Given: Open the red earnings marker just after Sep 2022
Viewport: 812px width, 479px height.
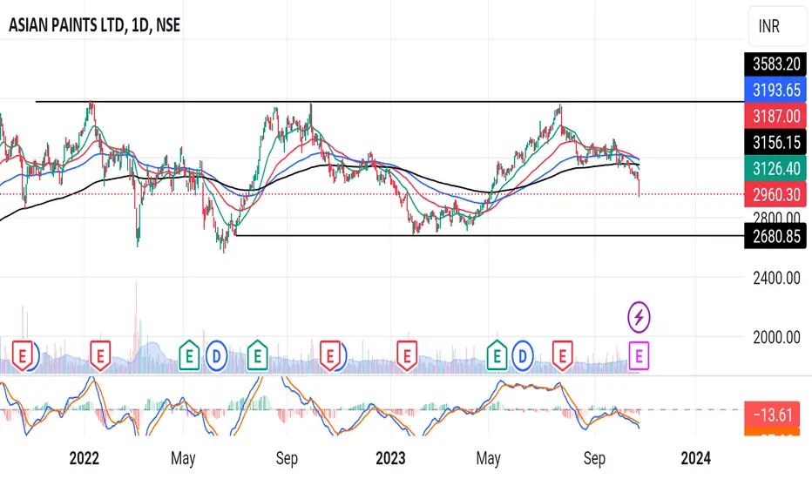Looking at the screenshot, I should tap(330, 356).
